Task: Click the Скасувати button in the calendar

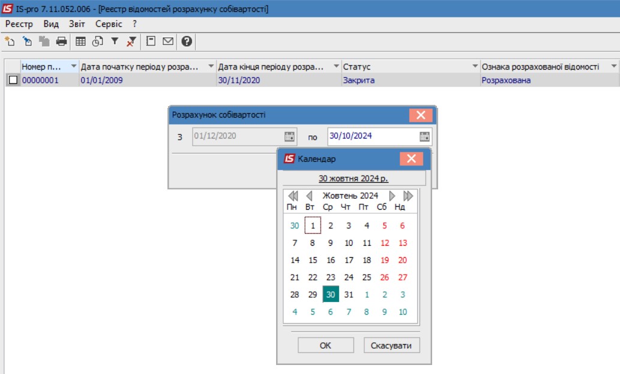Action: point(391,345)
